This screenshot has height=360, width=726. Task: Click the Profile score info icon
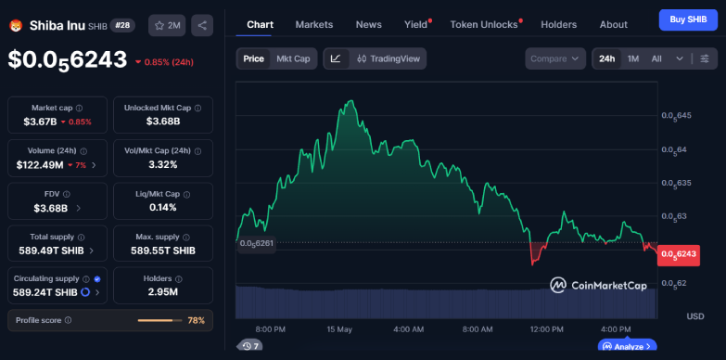click(68, 320)
